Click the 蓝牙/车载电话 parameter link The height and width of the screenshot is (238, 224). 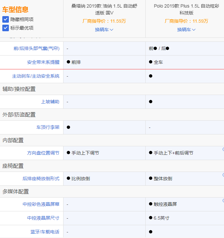[x=45, y=232]
